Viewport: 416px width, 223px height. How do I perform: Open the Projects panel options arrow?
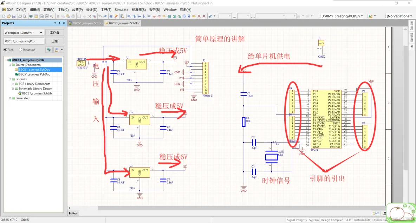(55, 23)
